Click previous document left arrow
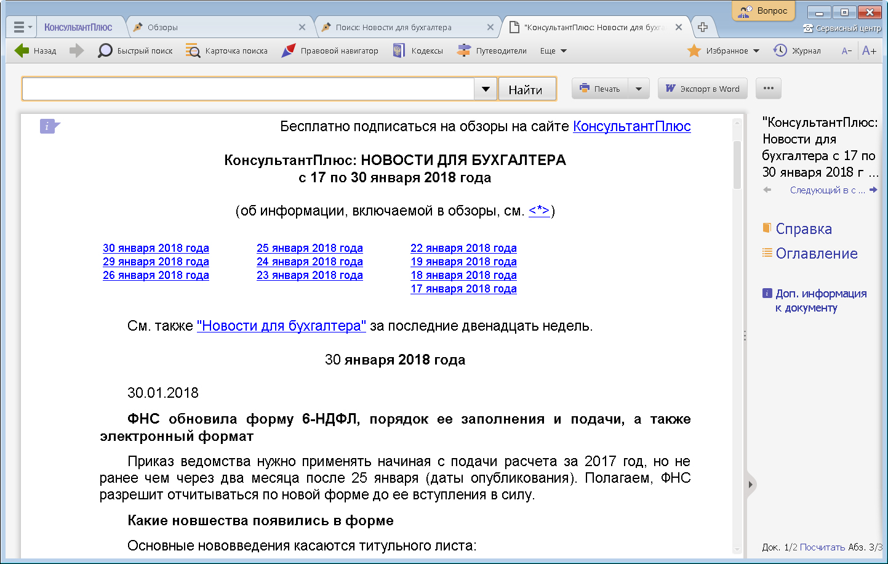The image size is (888, 564). (x=767, y=190)
